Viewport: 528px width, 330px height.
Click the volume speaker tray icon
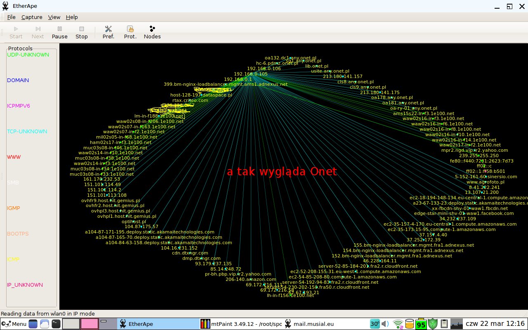point(385,324)
